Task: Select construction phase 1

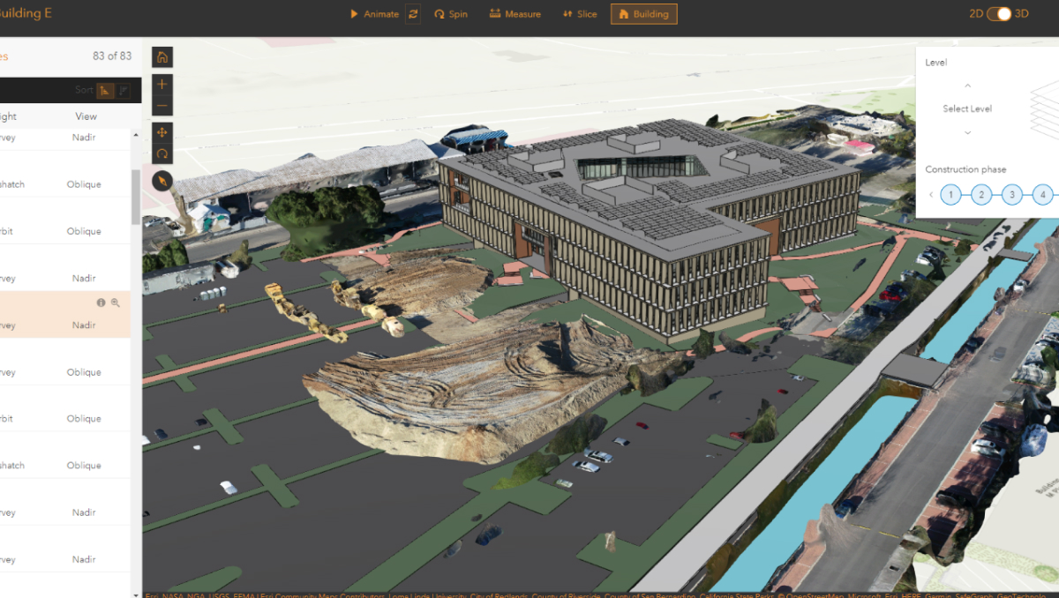Action: click(x=950, y=194)
